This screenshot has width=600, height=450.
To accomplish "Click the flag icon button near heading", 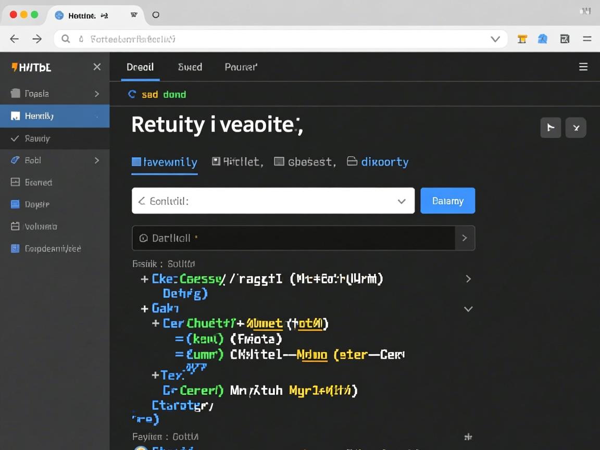I will click(551, 128).
